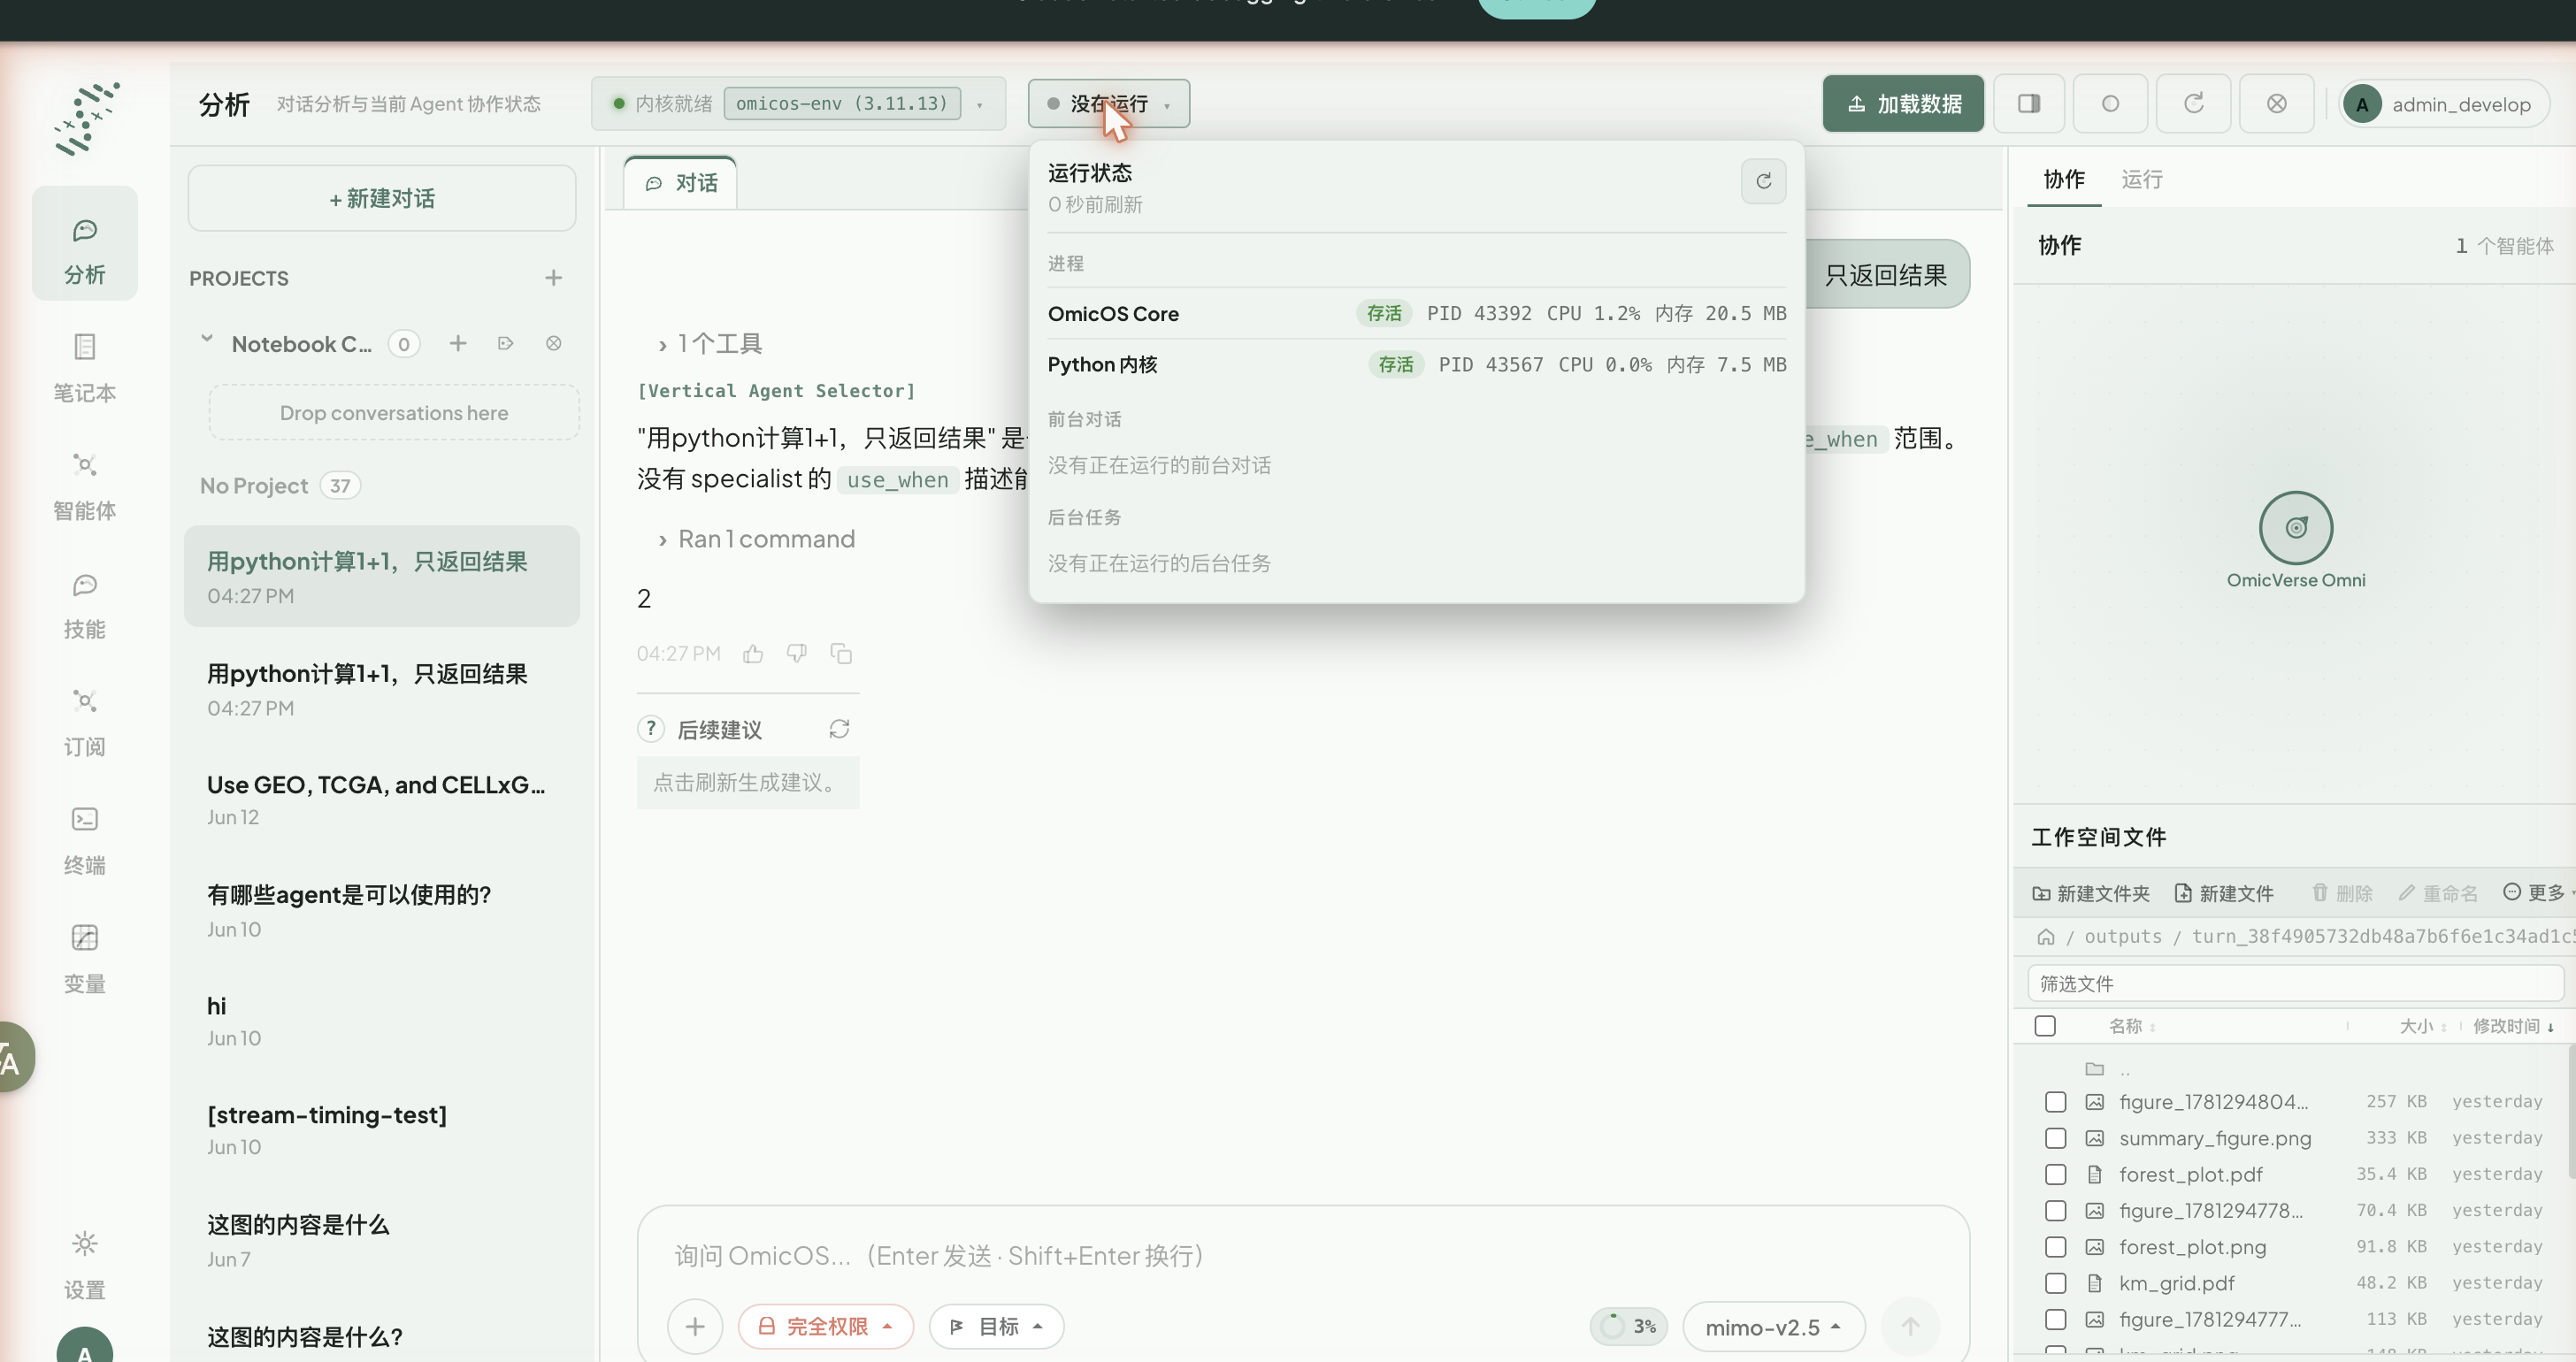This screenshot has height=1362, width=2576.
Task: Click the 3% context usage indicator
Action: [x=1629, y=1326]
